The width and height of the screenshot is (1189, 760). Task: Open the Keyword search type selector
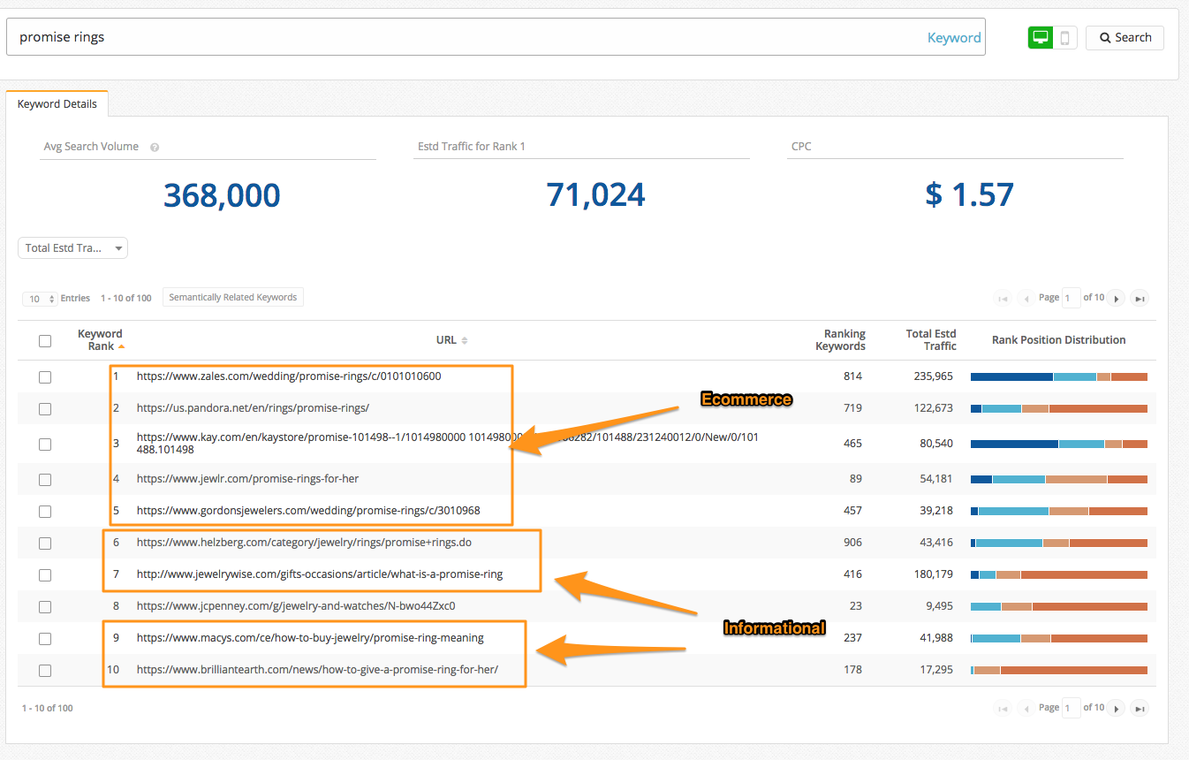[954, 38]
